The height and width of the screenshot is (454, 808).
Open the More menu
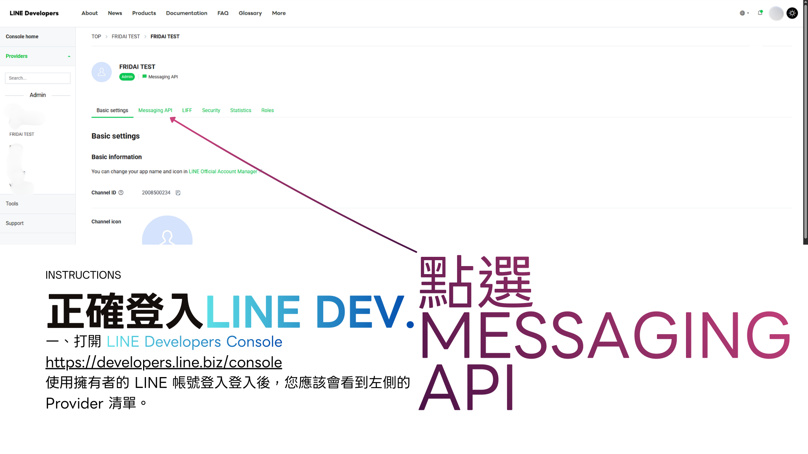coord(279,13)
